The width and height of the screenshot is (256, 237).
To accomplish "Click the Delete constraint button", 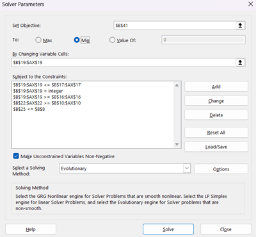I will 216,115.
